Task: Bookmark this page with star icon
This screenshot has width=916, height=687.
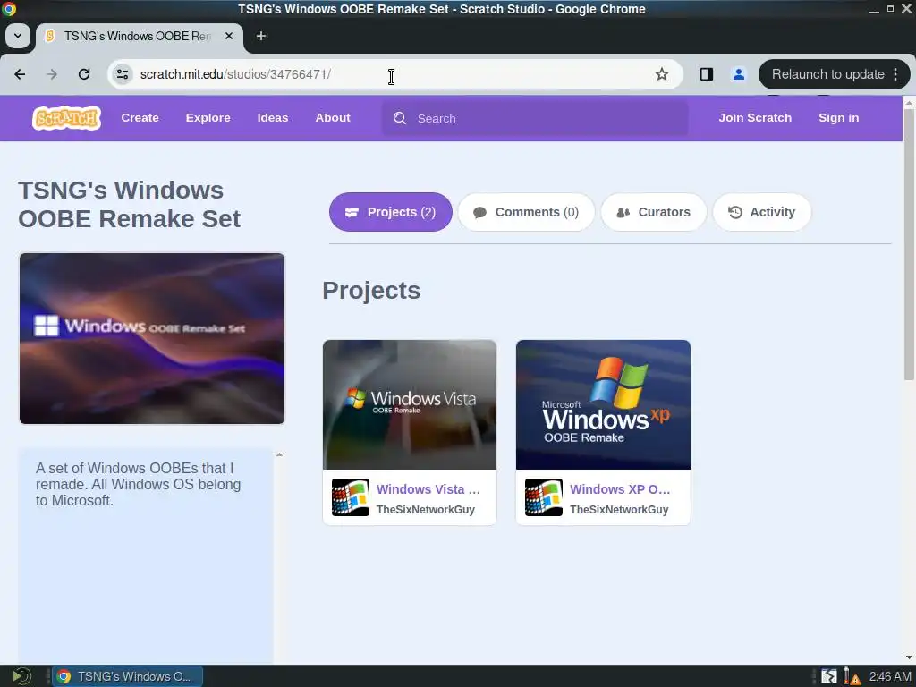Action: pos(661,74)
